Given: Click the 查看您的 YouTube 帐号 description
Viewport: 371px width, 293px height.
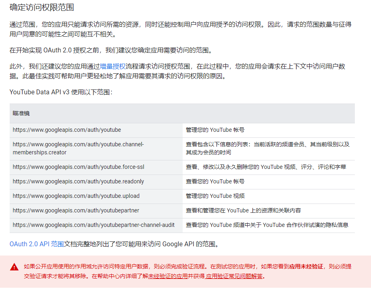Looking at the screenshot, I should pos(215,181).
